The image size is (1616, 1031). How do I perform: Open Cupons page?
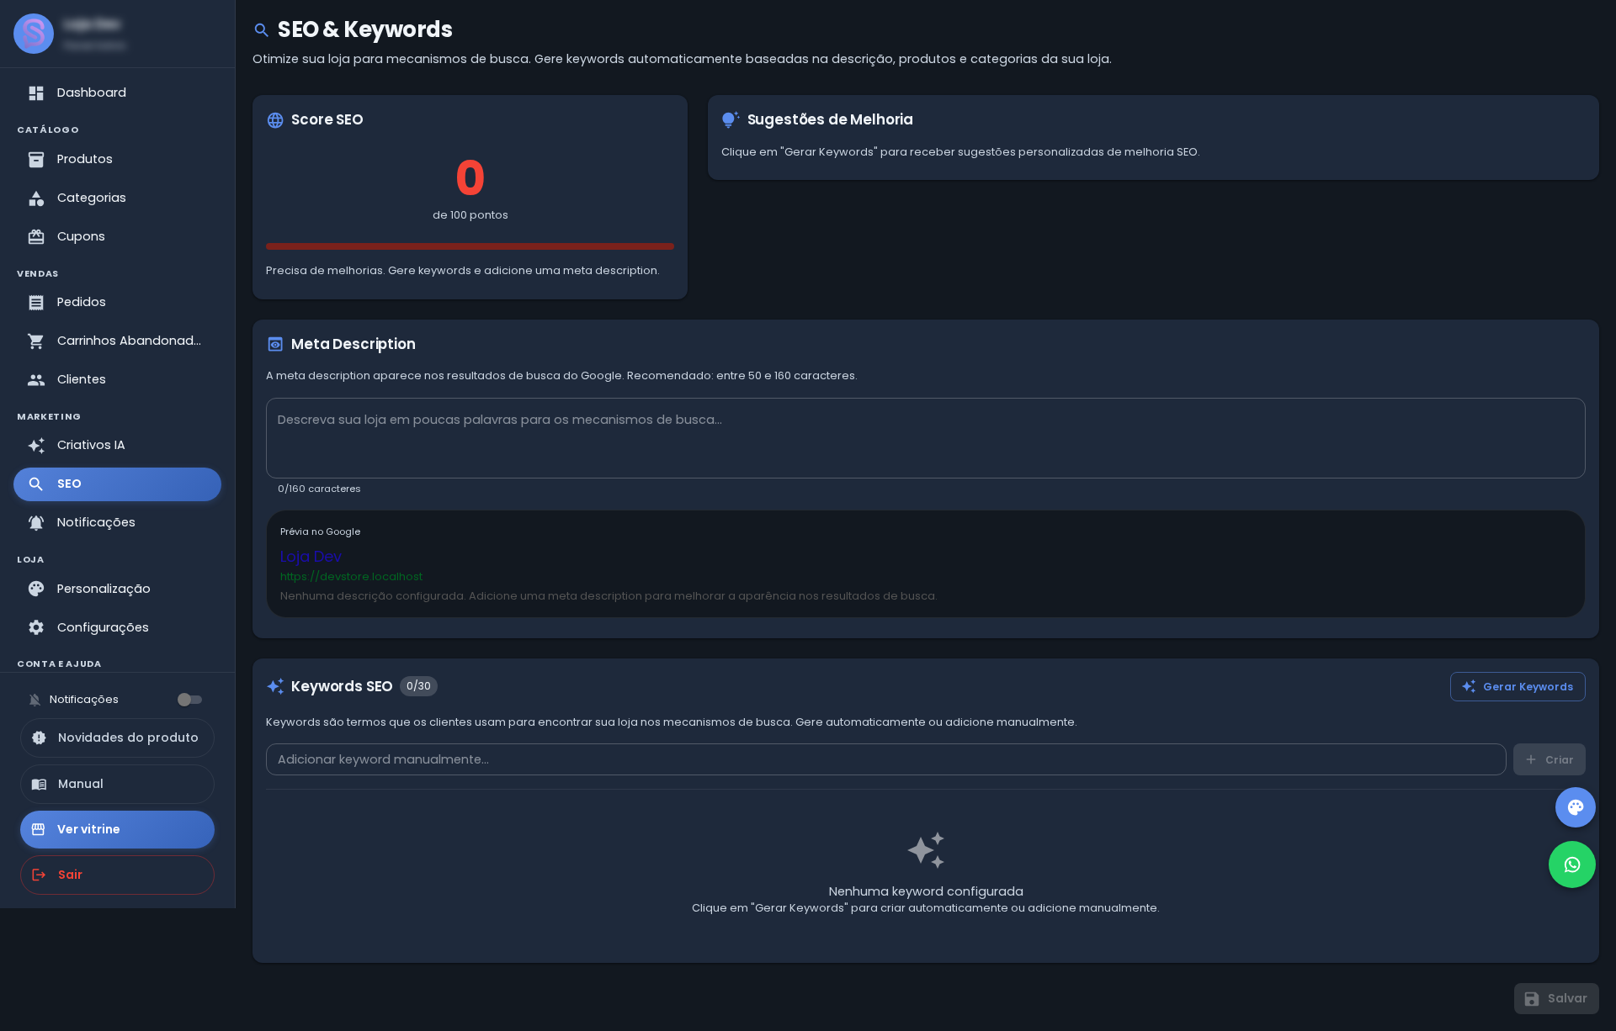[x=117, y=237]
